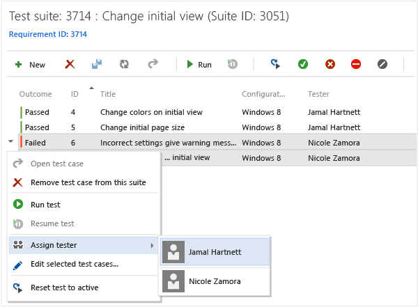Select Remove test case from this suite
Viewport: 418px width, 307px height.
pyautogui.click(x=78, y=182)
